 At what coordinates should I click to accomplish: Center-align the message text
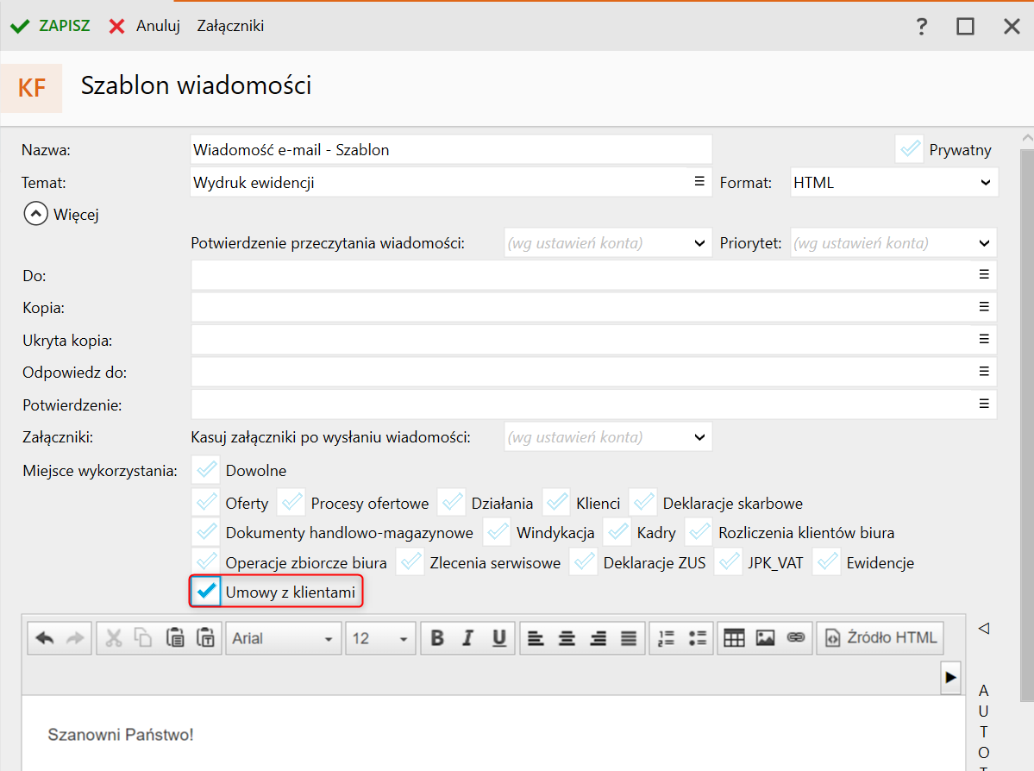(x=567, y=638)
